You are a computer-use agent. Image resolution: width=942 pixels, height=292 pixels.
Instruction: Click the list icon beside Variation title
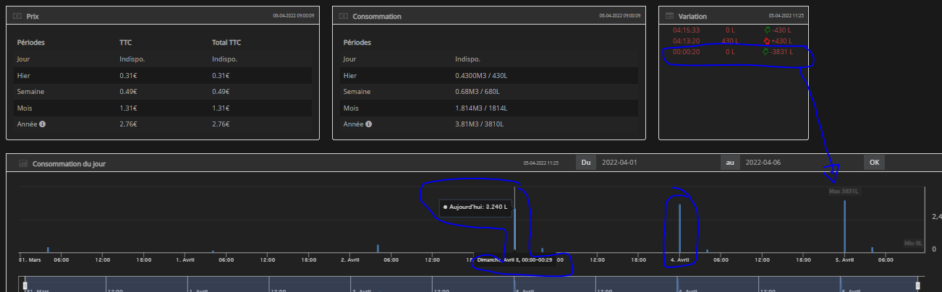coord(670,16)
